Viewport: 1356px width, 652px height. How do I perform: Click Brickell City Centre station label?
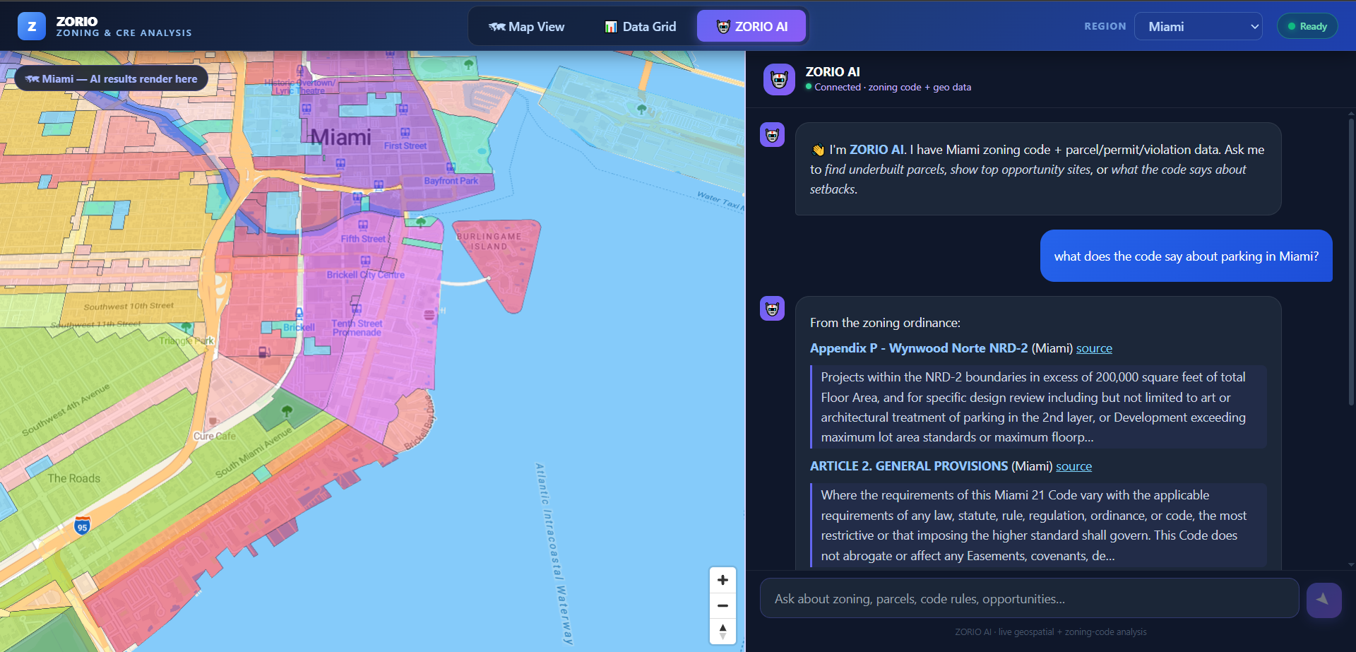pyautogui.click(x=365, y=275)
